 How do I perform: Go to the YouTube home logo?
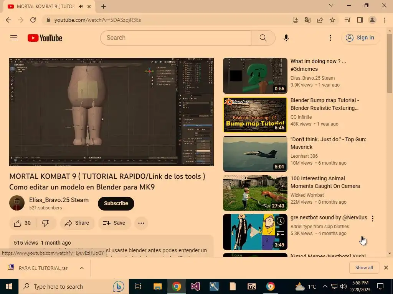[45, 38]
